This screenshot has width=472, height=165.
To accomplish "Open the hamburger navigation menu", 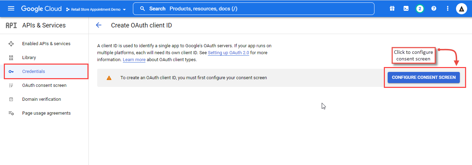I will click(x=11, y=9).
